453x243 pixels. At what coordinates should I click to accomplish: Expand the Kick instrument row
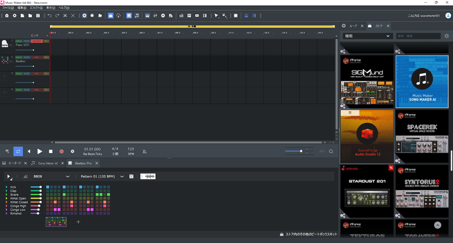(7, 187)
